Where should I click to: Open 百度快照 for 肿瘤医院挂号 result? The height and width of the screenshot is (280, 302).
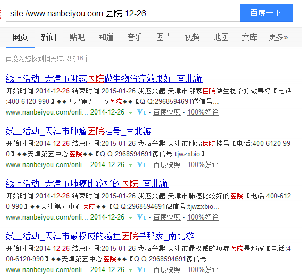tap(167, 164)
